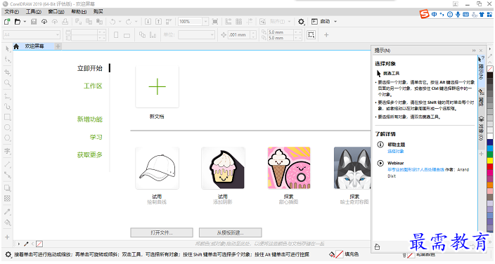
Task: Select the Zoom magnifier tool
Action: [7, 83]
